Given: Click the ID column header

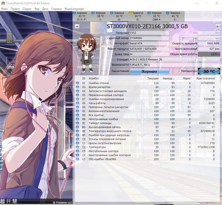Looking at the screenshot, I should (84, 78).
